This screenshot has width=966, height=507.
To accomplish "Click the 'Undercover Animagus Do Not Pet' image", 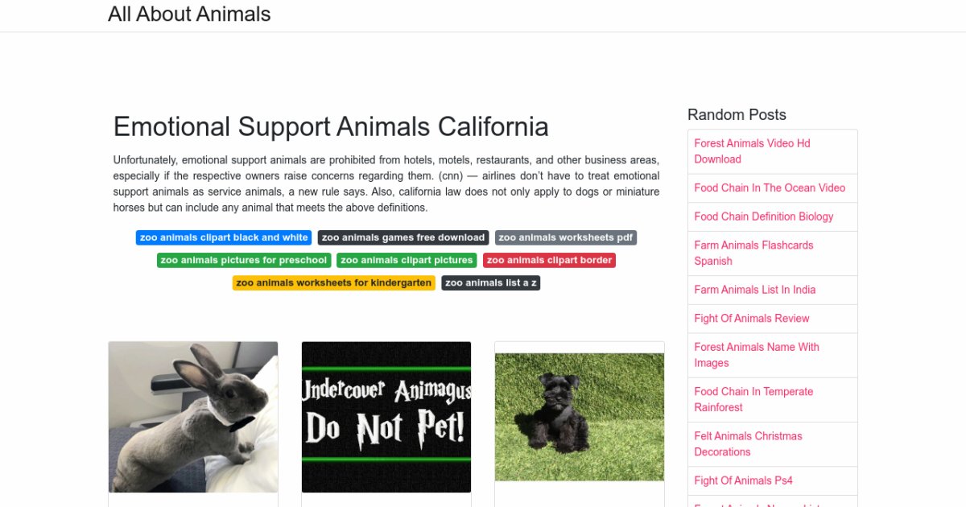I will click(386, 417).
